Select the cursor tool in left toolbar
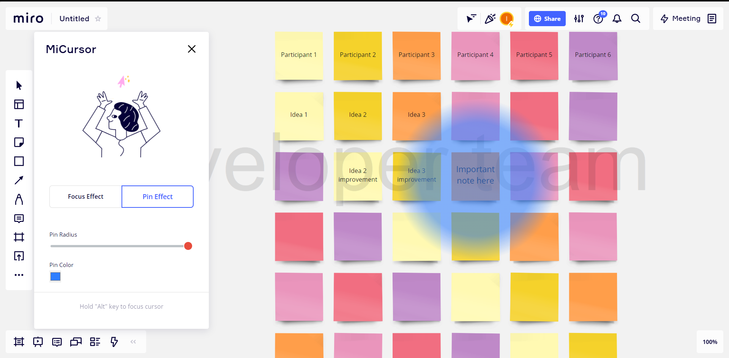Screen dimensions: 729x358 click(x=19, y=85)
